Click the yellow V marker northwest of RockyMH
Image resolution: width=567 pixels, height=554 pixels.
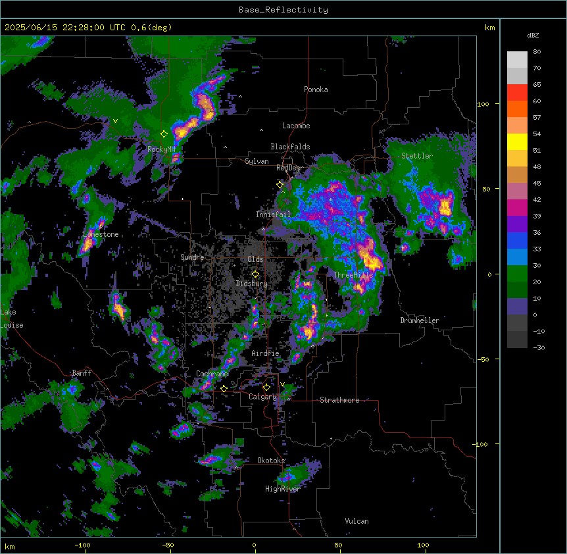tap(115, 121)
